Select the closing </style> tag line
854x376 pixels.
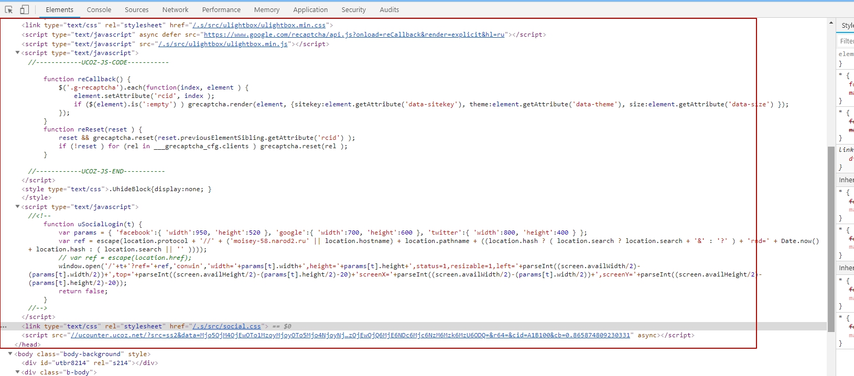pyautogui.click(x=36, y=197)
